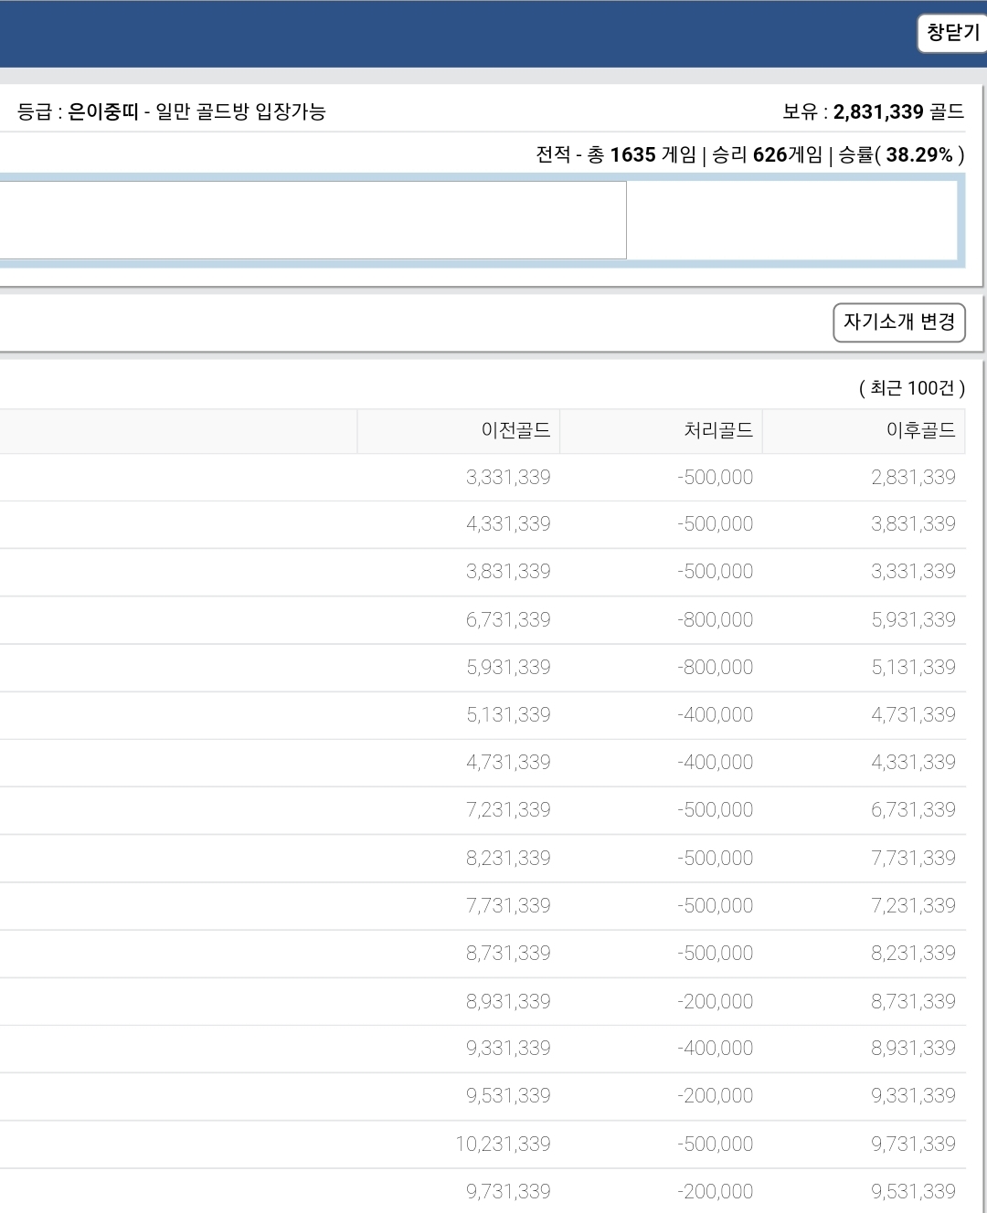The image size is (987, 1213).
Task: Select the 이후골드 value 5,931,339
Action: point(913,619)
